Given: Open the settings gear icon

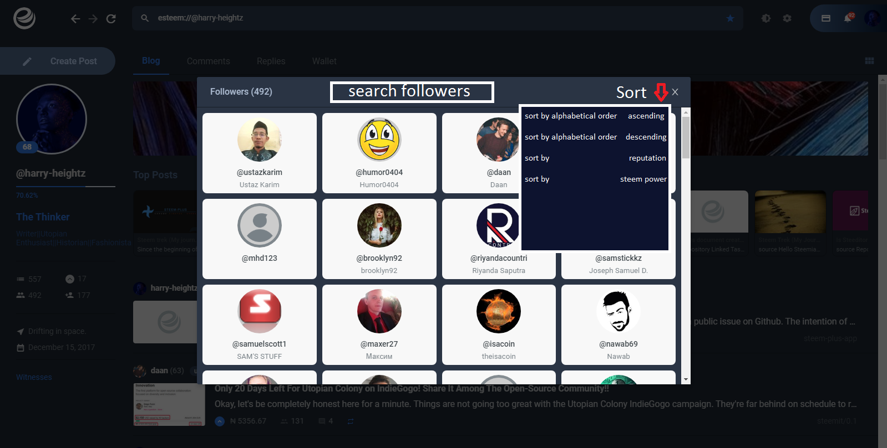Looking at the screenshot, I should [787, 18].
